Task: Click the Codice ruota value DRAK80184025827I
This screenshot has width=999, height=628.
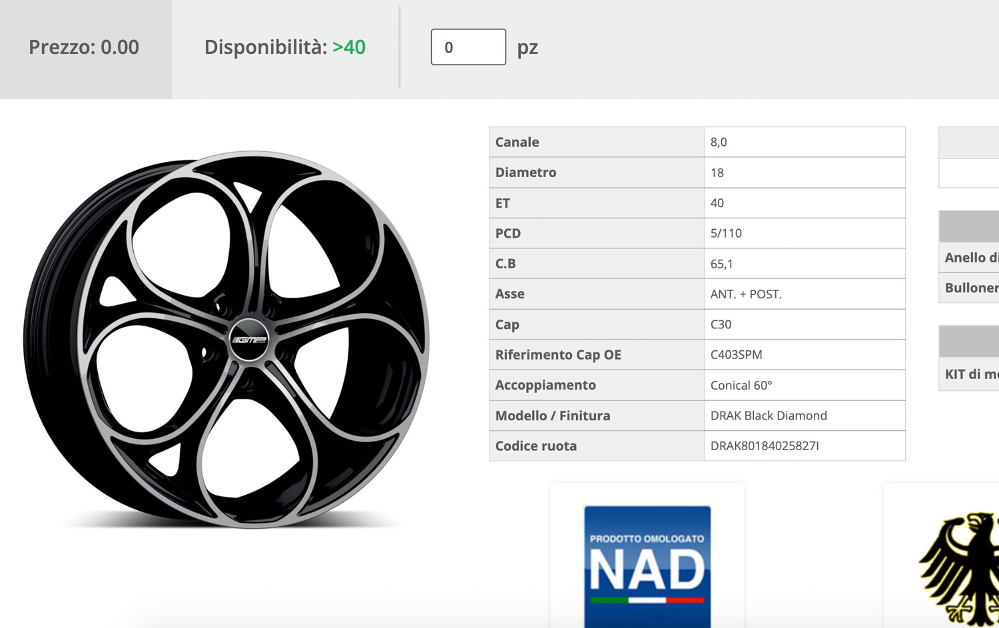Action: (764, 446)
